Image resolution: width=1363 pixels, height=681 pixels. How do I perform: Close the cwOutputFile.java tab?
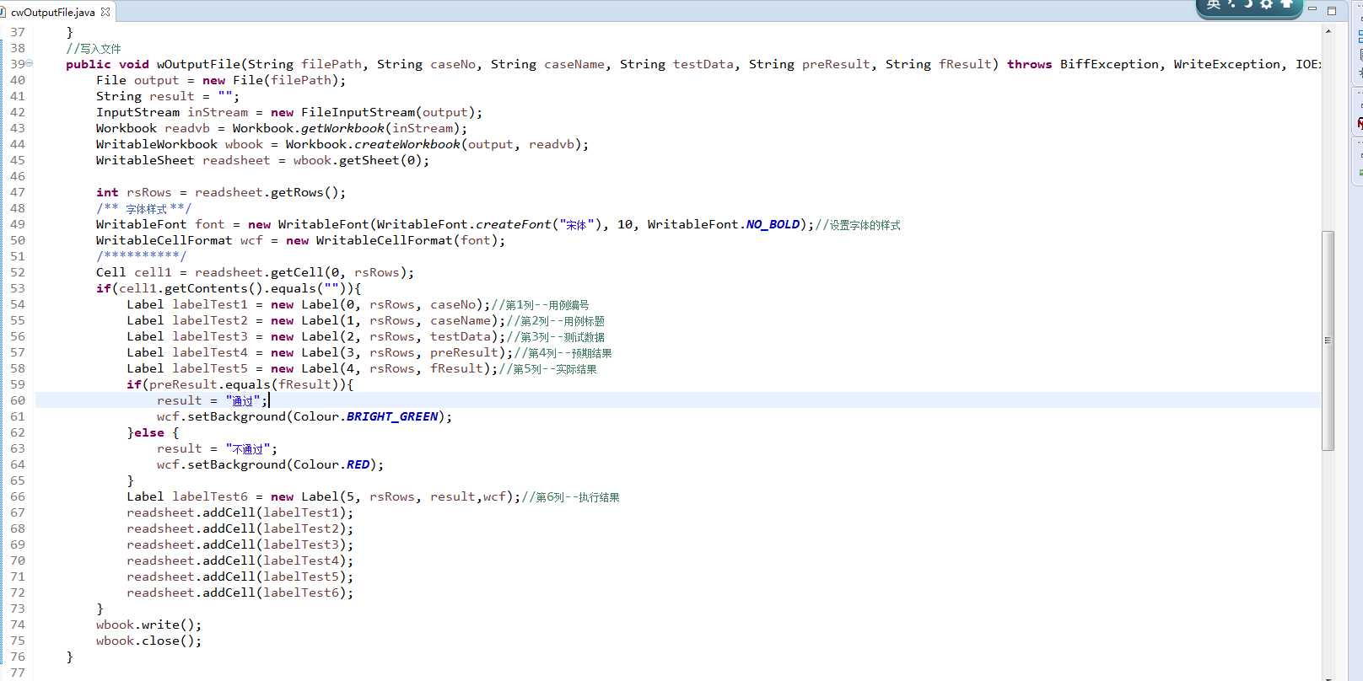click(x=105, y=12)
